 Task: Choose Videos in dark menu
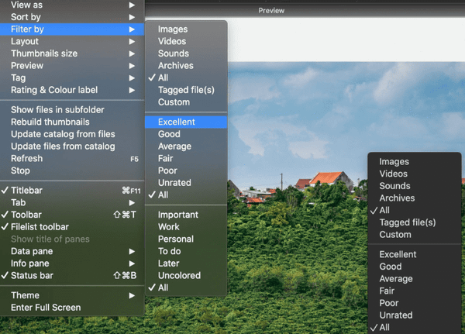pos(415,174)
